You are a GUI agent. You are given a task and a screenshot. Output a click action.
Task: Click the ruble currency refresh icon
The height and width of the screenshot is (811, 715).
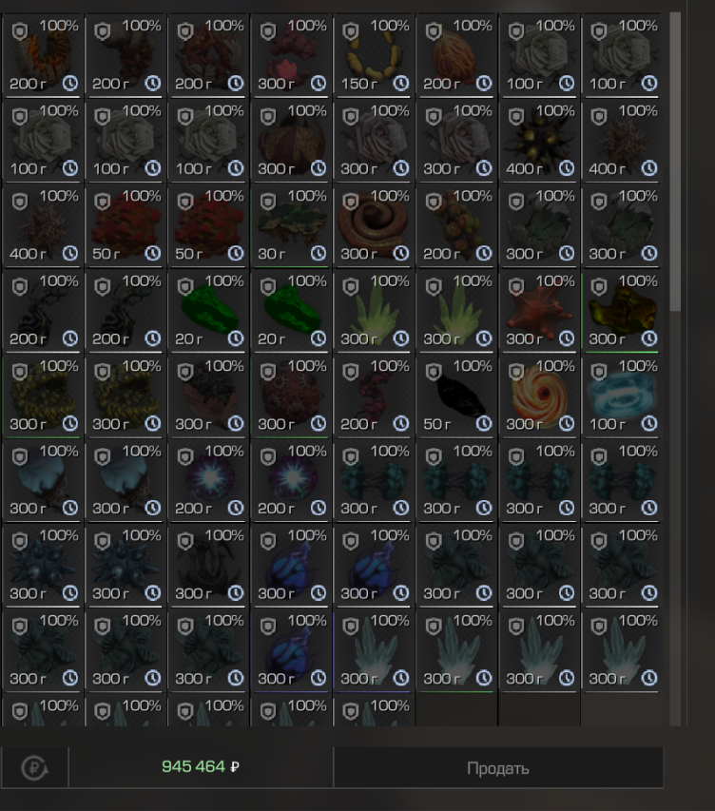34,767
